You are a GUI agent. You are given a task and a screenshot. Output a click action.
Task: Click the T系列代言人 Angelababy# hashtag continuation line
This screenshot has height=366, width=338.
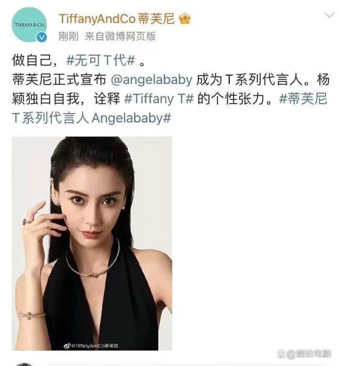coord(92,118)
